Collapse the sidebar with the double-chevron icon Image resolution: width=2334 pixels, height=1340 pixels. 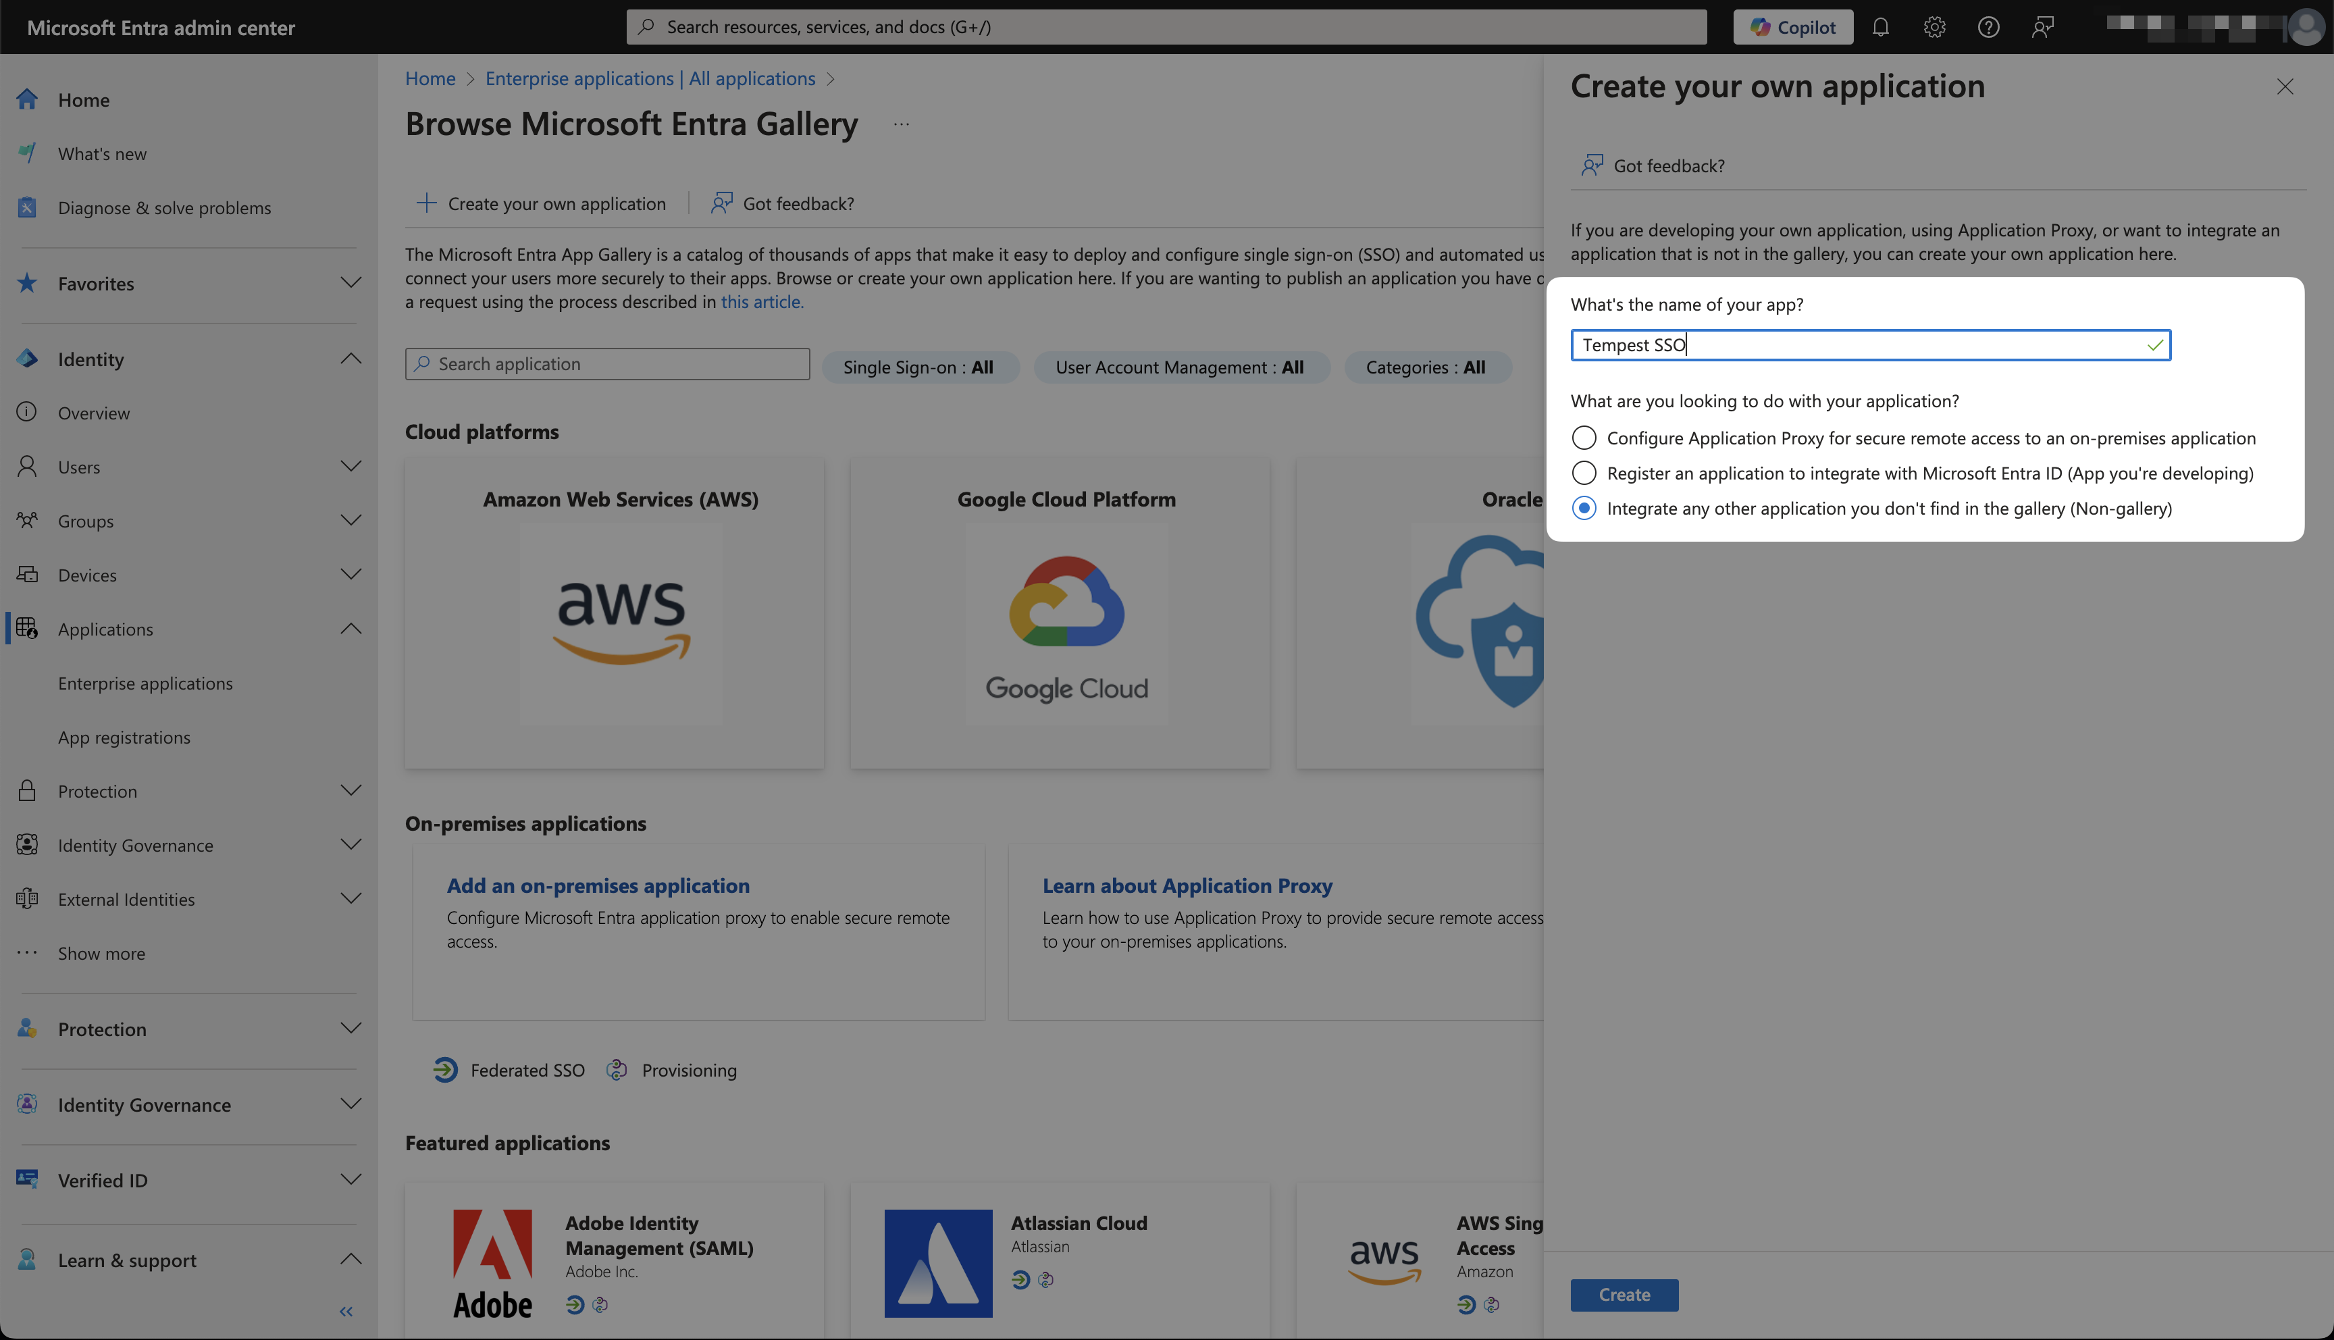point(346,1312)
